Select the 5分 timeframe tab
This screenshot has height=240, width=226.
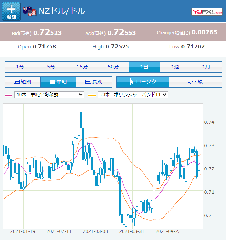pyautogui.click(x=51, y=67)
